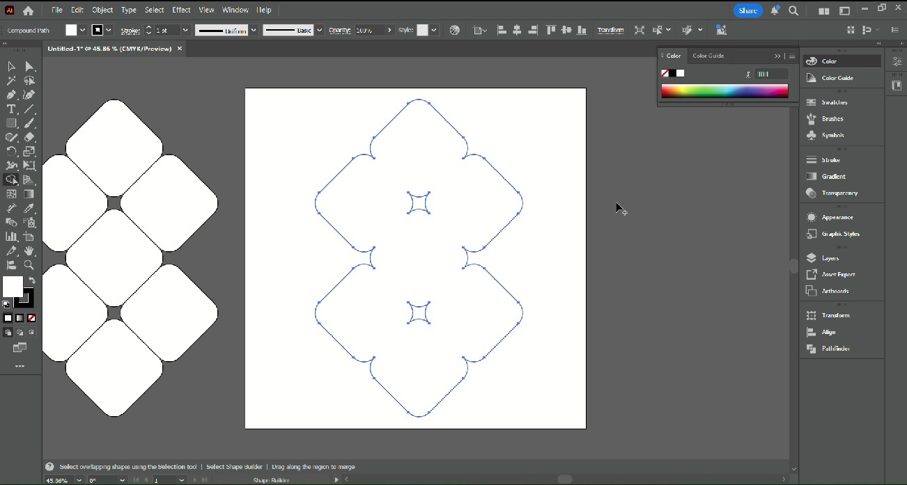Choose the Eraser tool
Viewport: 907px width, 485px height.
tap(29, 137)
